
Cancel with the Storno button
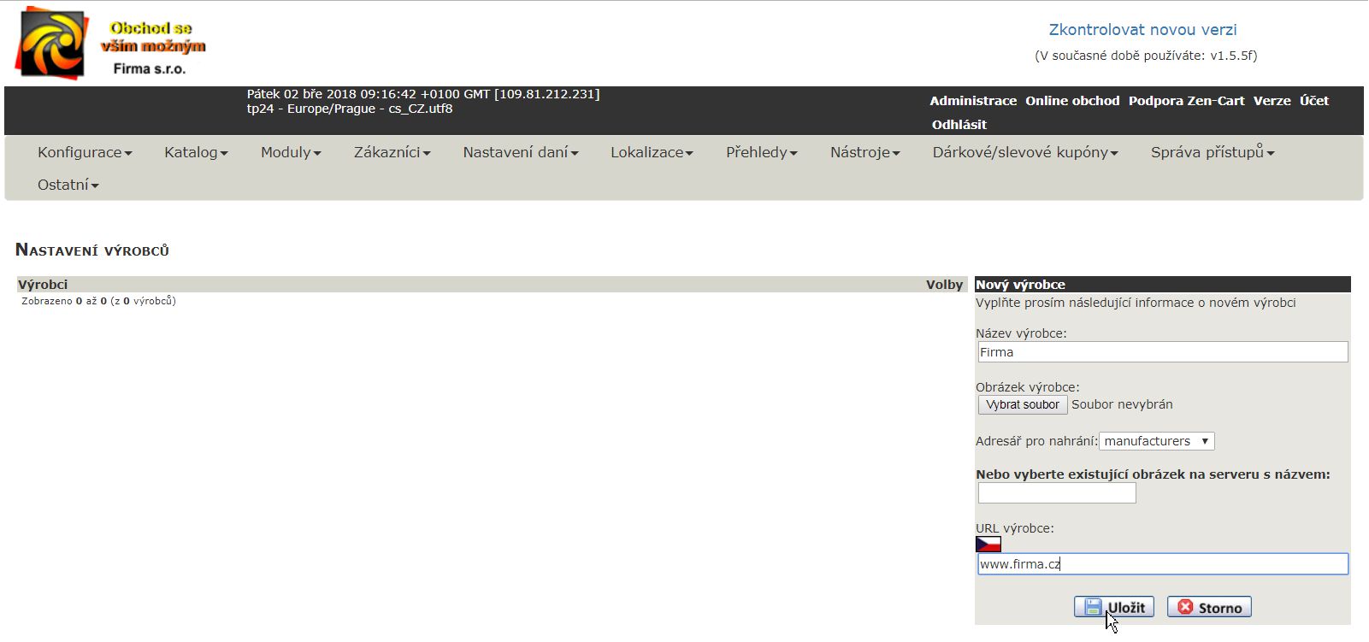pos(1209,607)
